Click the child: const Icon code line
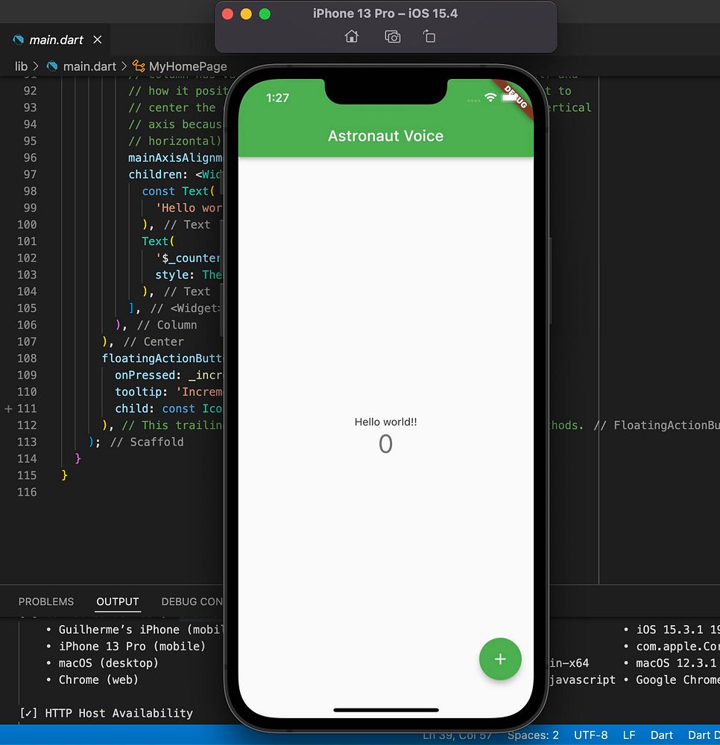The image size is (720, 745). 168,408
